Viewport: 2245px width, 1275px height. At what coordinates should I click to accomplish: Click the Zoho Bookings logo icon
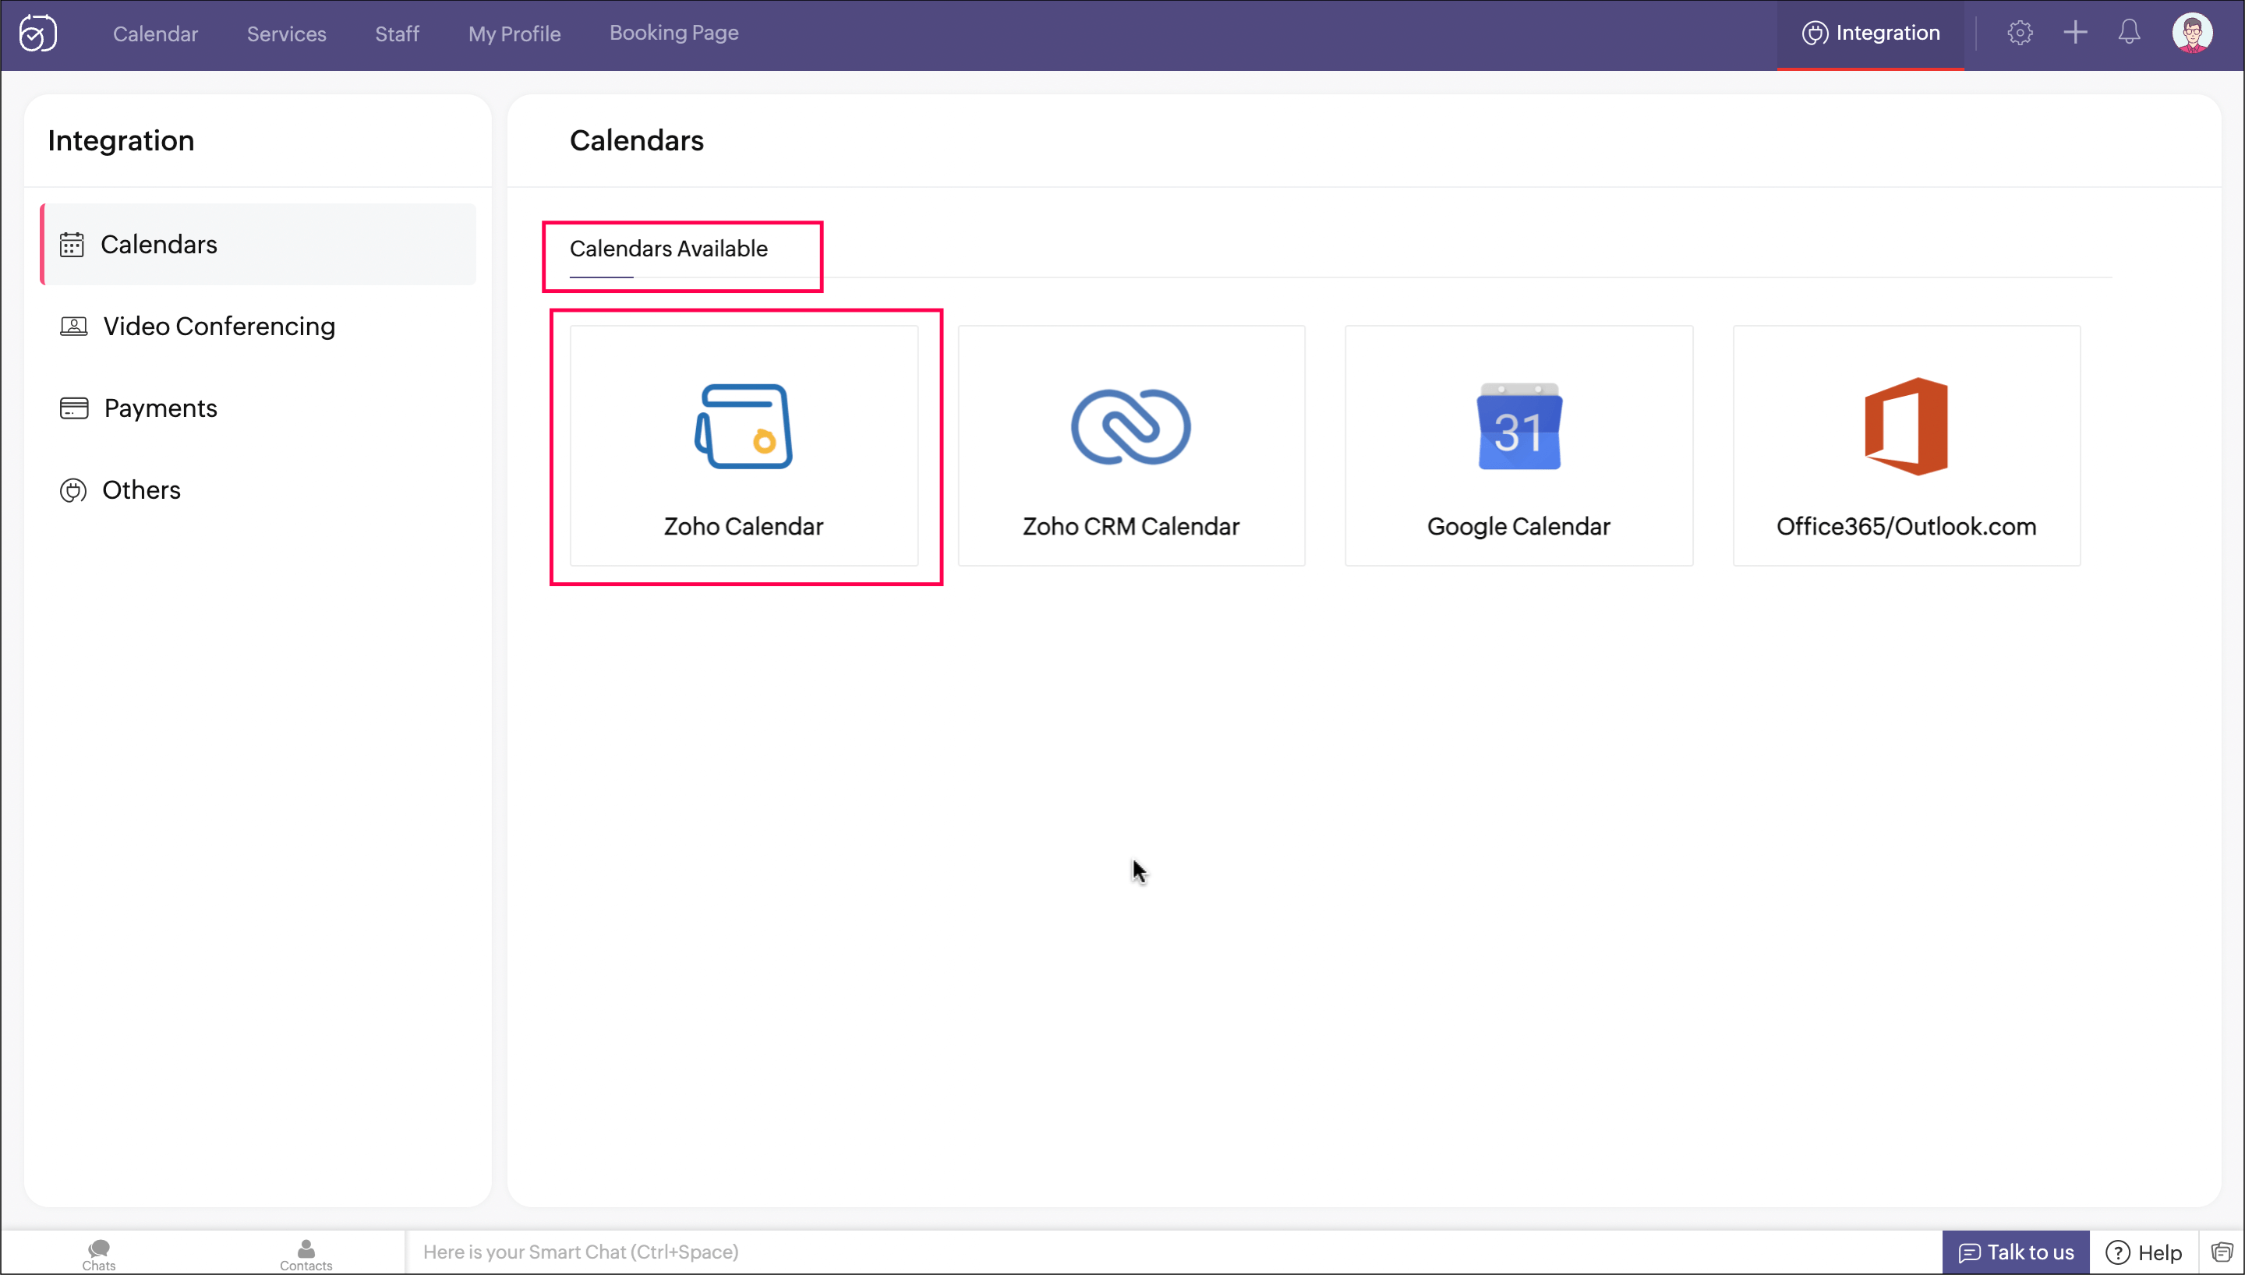38,34
